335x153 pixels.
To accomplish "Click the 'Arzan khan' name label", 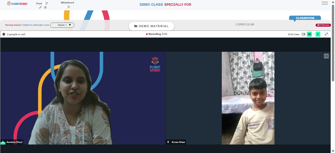I will click(x=178, y=142).
